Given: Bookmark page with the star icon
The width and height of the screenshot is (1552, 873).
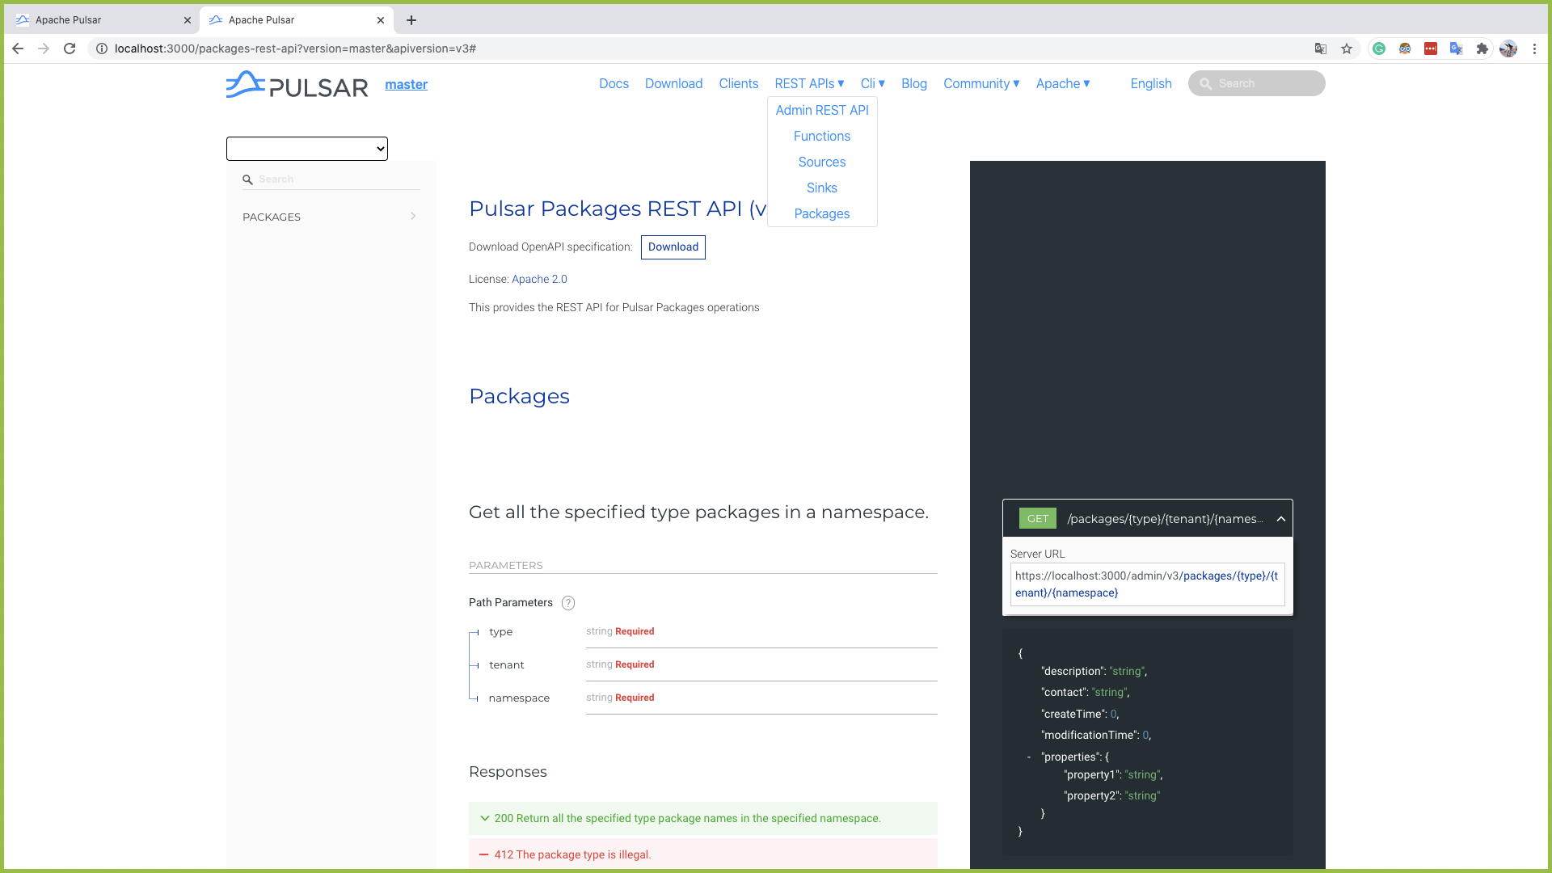Looking at the screenshot, I should (x=1347, y=48).
